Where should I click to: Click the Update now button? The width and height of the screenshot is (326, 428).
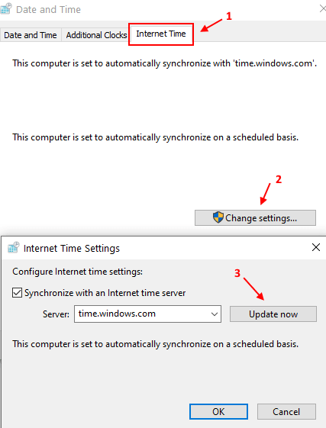[273, 314]
